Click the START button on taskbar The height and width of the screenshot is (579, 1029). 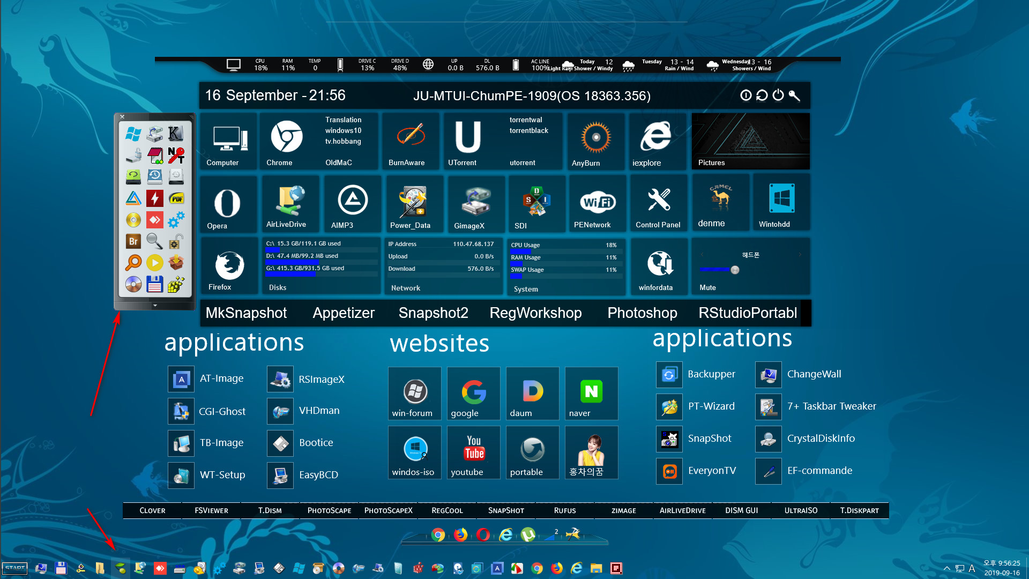pos(15,568)
